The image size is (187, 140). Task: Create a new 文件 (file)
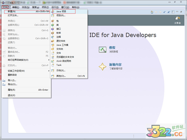69,53
